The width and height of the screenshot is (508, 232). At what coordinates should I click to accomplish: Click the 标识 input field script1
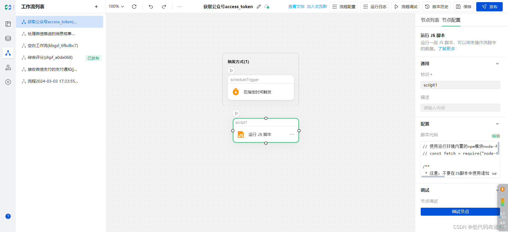(460, 85)
